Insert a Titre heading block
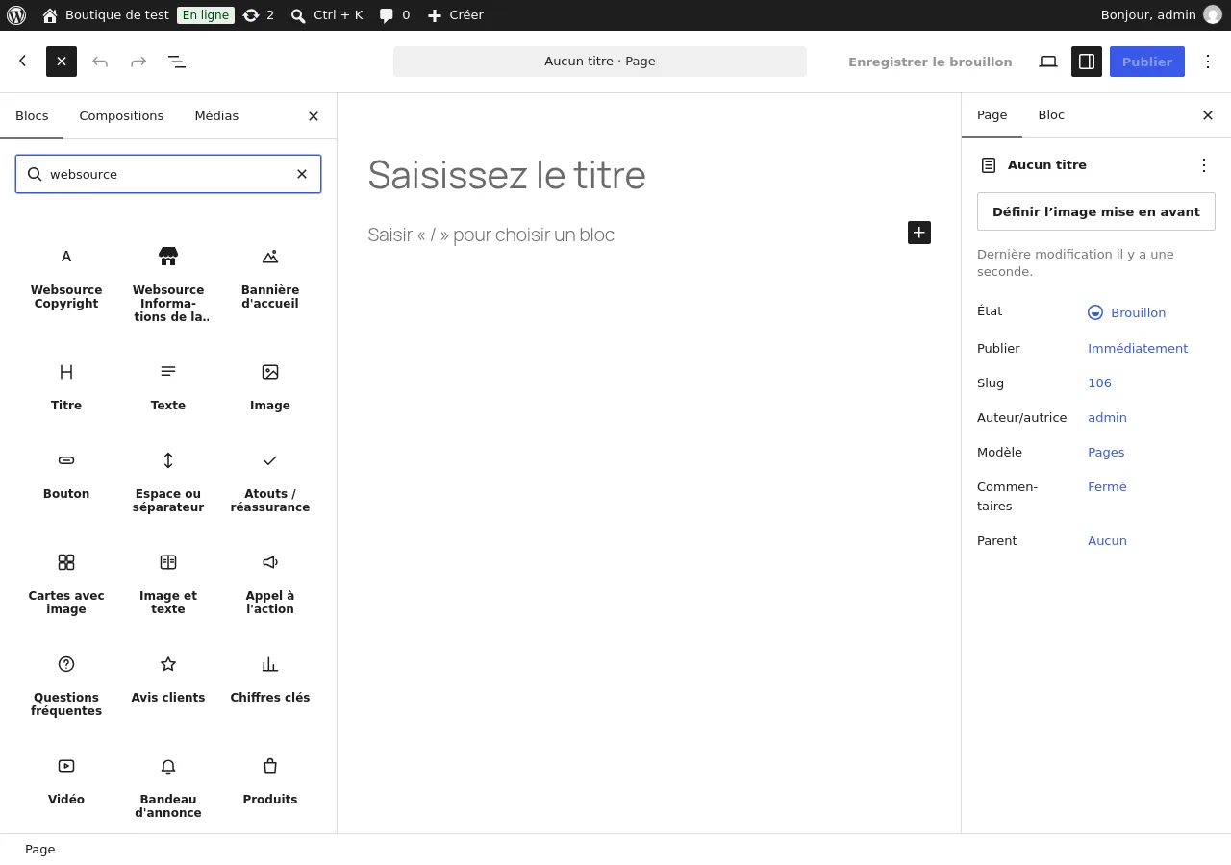The image size is (1231, 865). click(x=66, y=386)
